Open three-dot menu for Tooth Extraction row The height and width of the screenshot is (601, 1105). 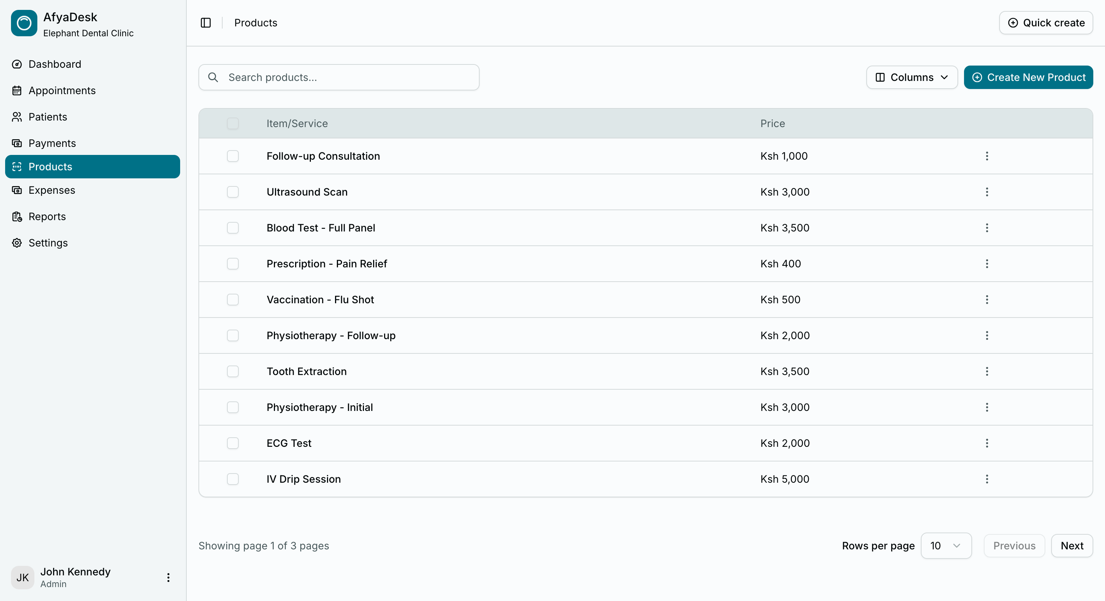(x=987, y=371)
